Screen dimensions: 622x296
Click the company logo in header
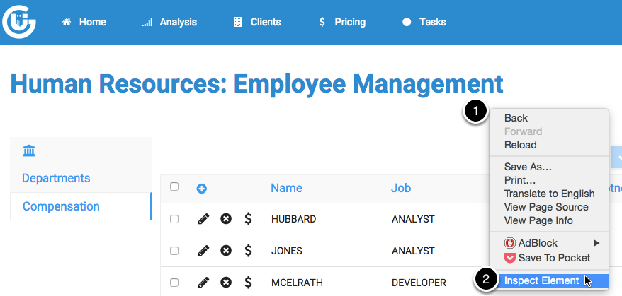click(x=19, y=22)
